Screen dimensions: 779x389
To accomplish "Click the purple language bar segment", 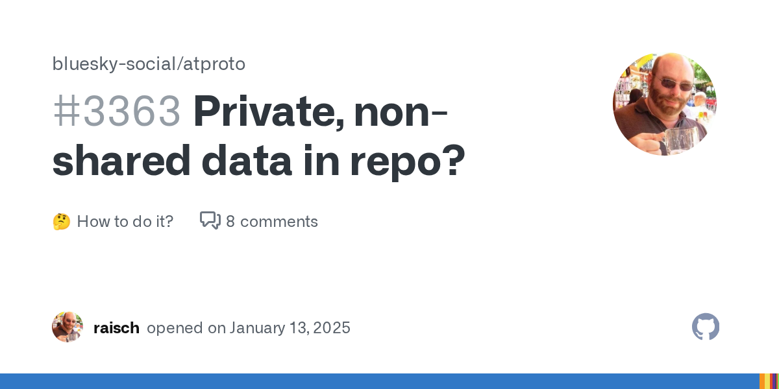I will point(774,381).
